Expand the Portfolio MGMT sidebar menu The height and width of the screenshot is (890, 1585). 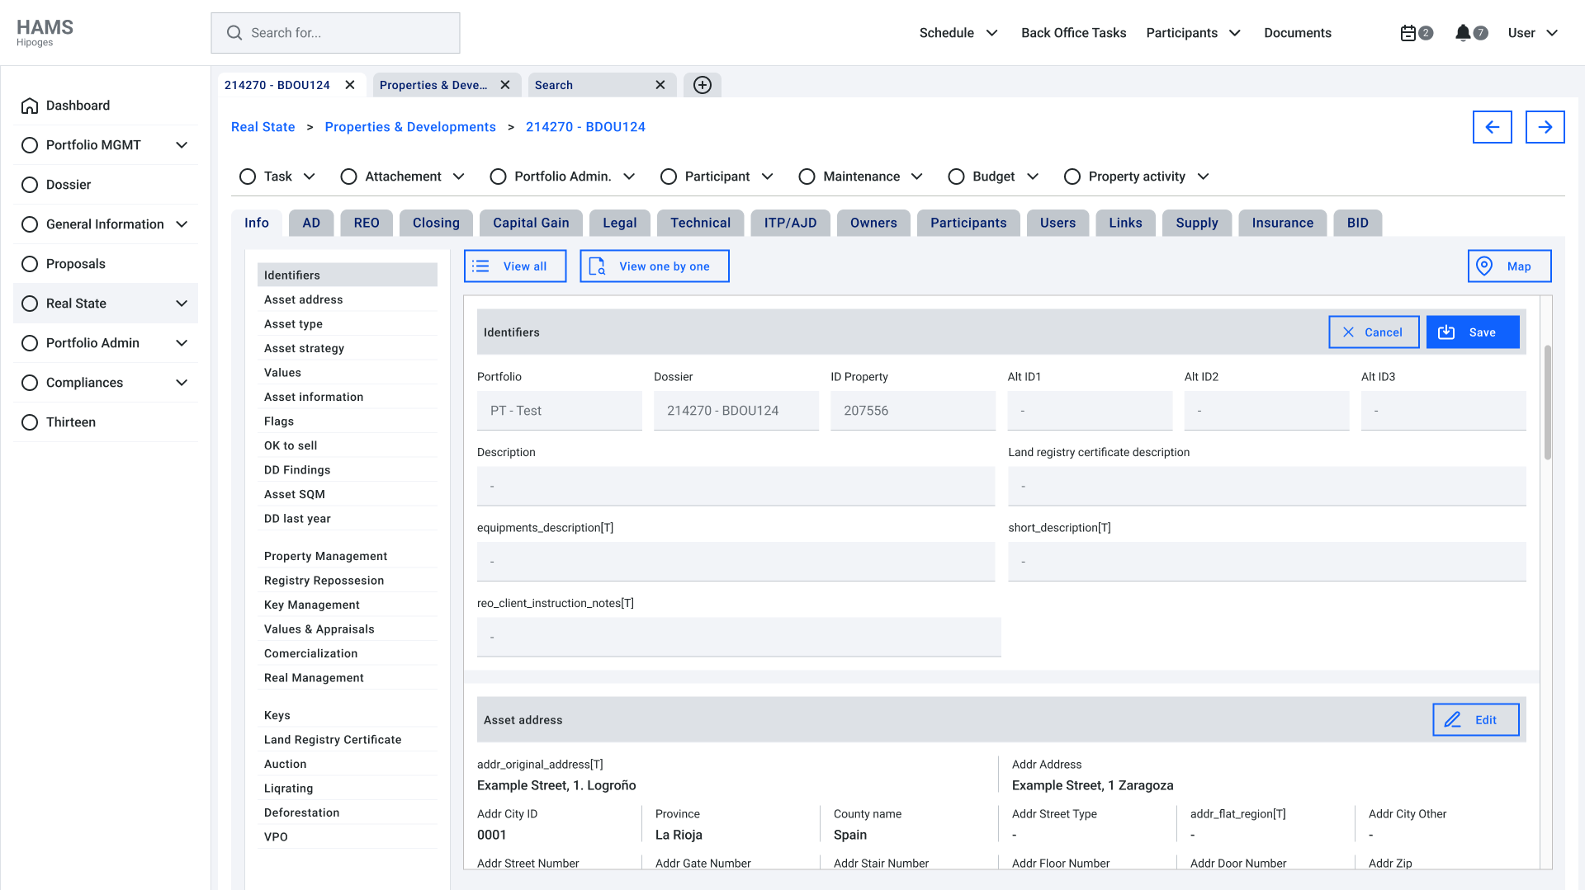(182, 145)
